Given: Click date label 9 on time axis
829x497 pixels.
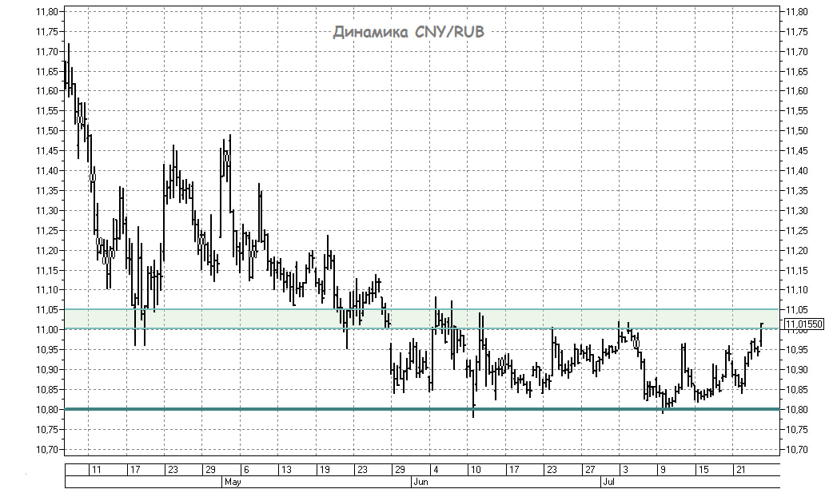Looking at the screenshot, I should click(663, 470).
